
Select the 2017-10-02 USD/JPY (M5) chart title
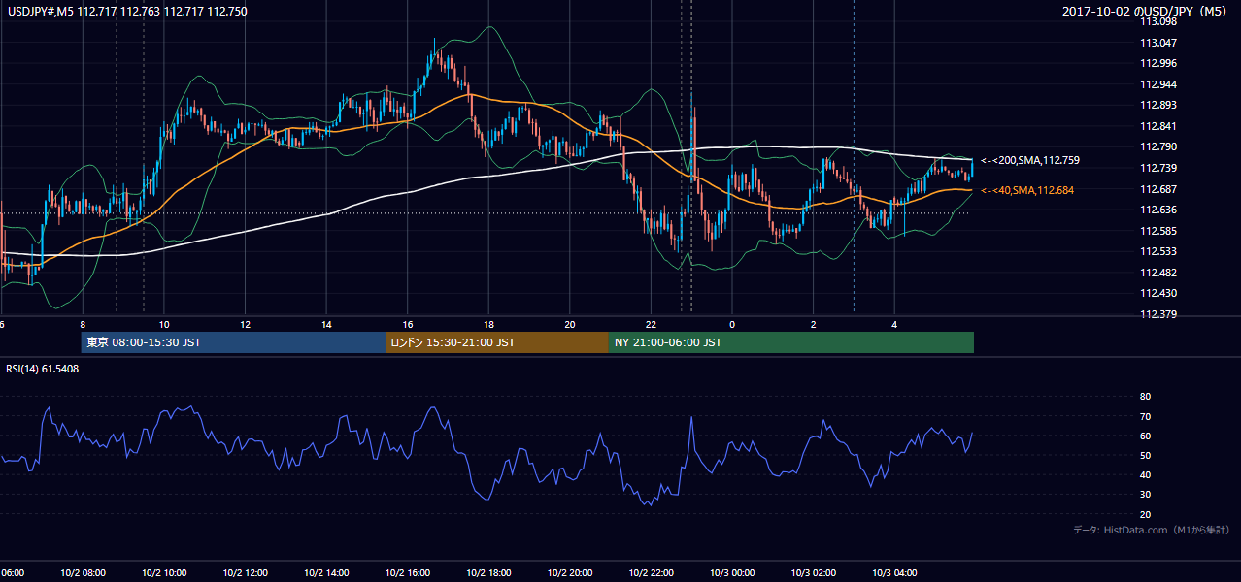pyautogui.click(x=1146, y=11)
